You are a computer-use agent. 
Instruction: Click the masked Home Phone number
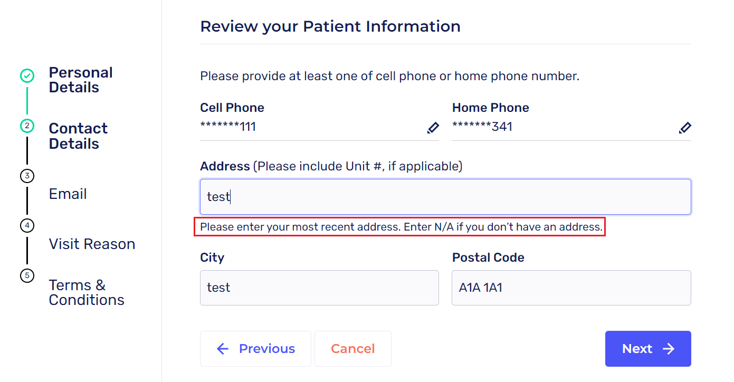click(482, 127)
